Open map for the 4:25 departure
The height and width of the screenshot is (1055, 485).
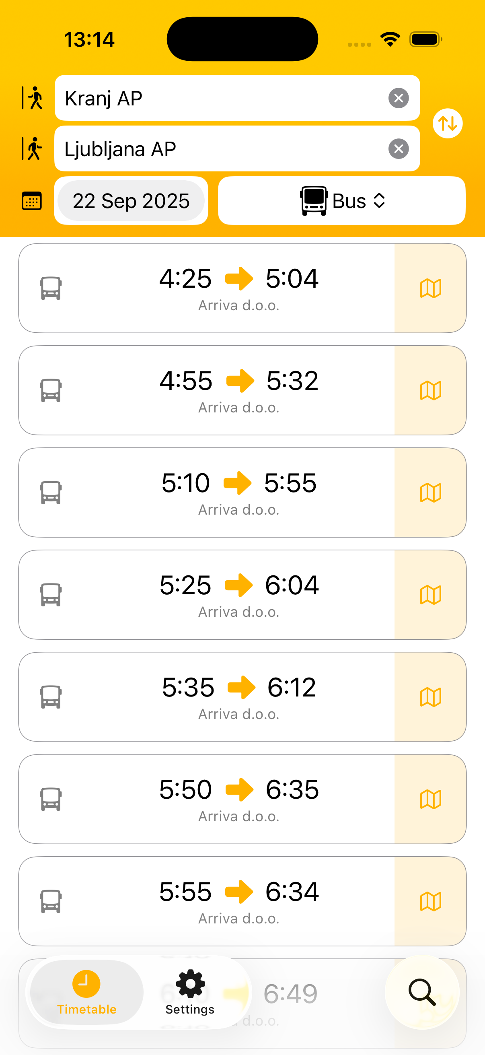point(430,288)
